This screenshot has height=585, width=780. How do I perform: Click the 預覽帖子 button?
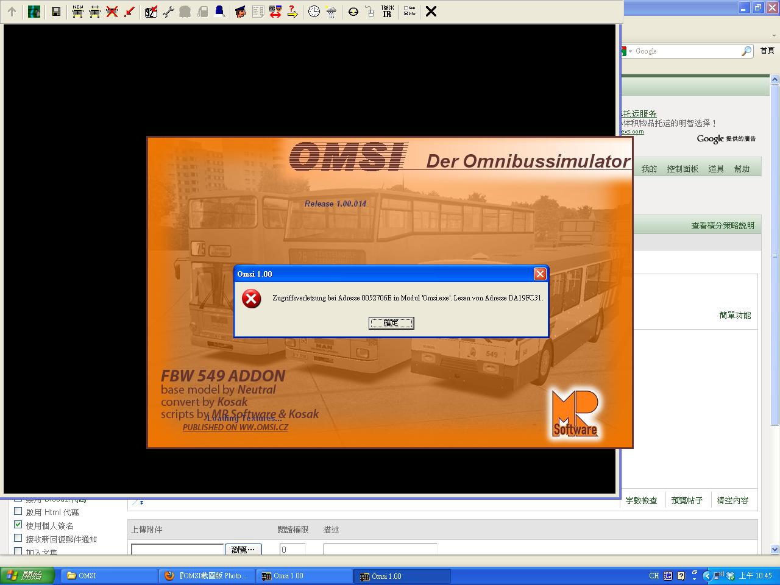point(687,500)
